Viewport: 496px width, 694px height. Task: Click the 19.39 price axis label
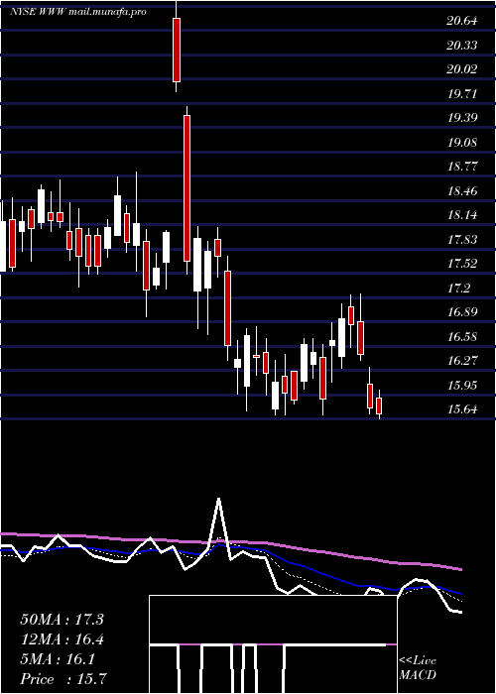[462, 118]
